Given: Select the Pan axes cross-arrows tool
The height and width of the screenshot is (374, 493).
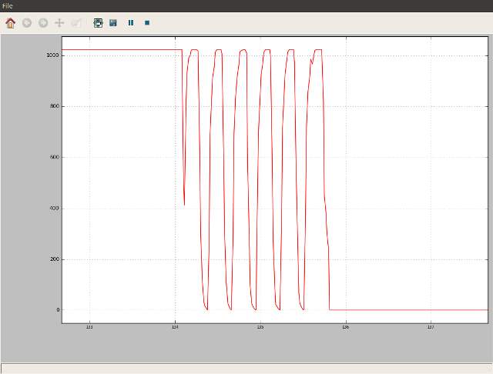Looking at the screenshot, I should pyautogui.click(x=59, y=23).
